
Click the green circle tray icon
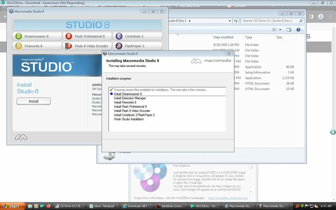[x=302, y=206]
